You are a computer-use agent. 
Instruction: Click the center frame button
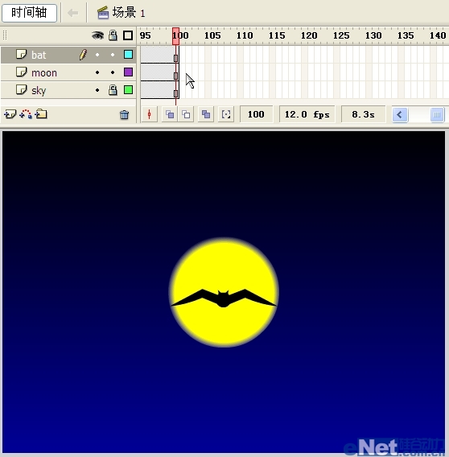pos(150,114)
